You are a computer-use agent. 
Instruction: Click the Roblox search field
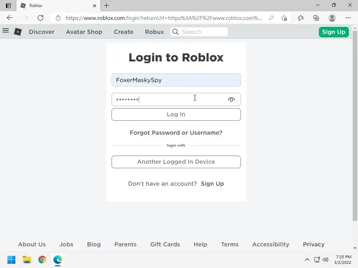pyautogui.click(x=199, y=32)
